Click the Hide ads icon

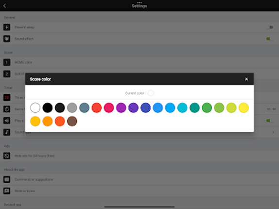pos(7,156)
